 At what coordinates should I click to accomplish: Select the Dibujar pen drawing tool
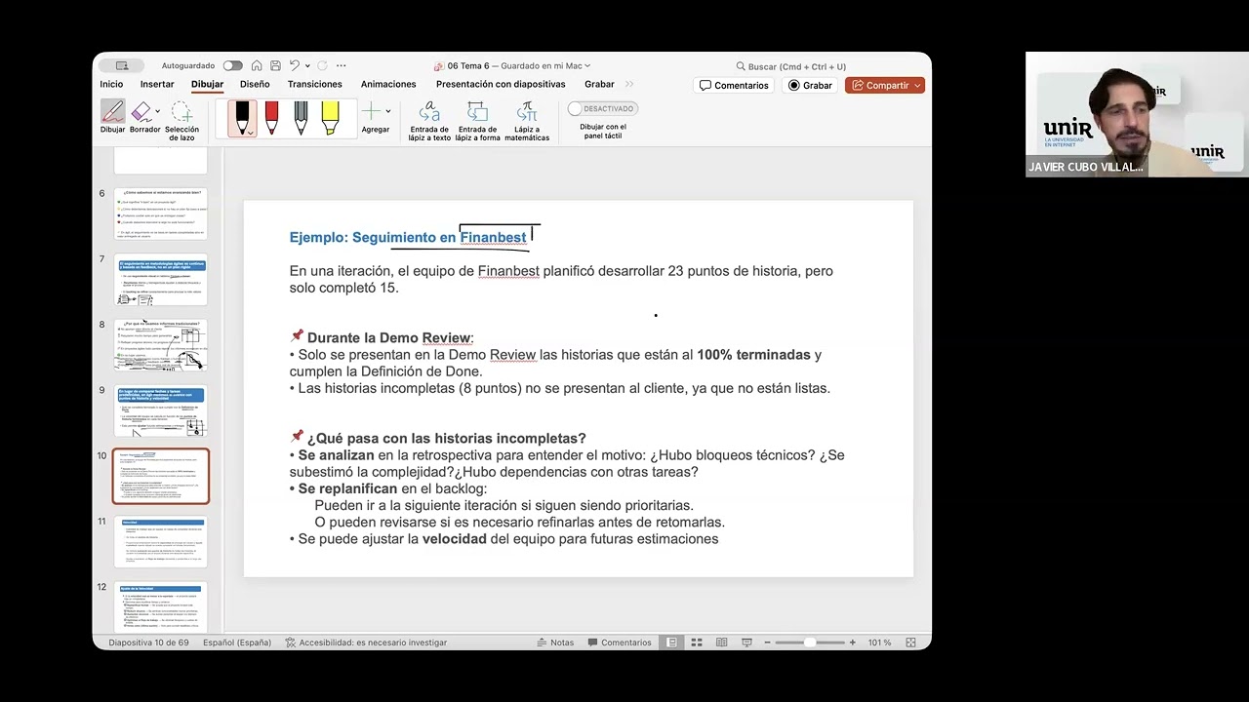[x=112, y=118]
